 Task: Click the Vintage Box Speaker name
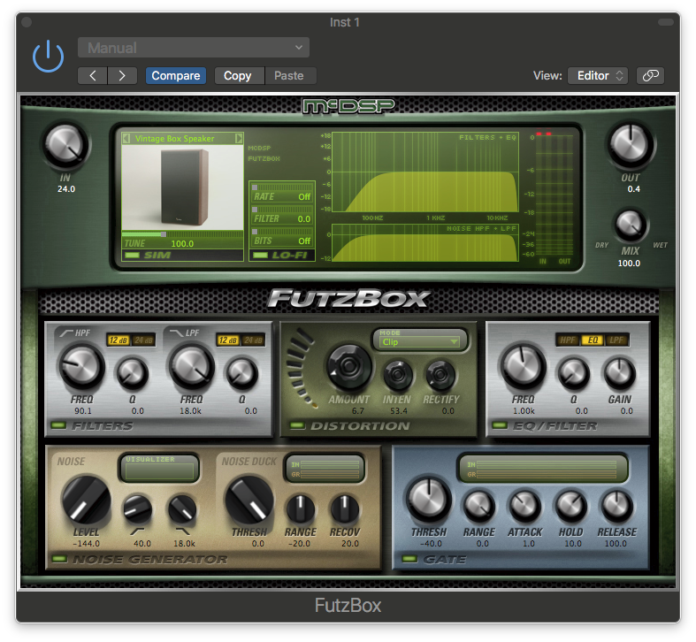coord(174,139)
